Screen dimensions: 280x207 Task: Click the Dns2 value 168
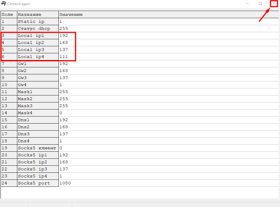(169, 127)
